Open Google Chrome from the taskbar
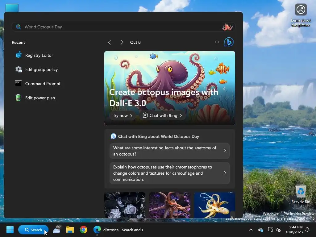 83,230
